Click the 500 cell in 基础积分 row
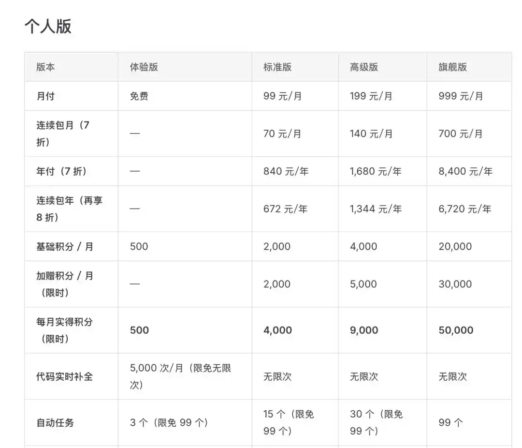The image size is (522, 448). coord(139,247)
